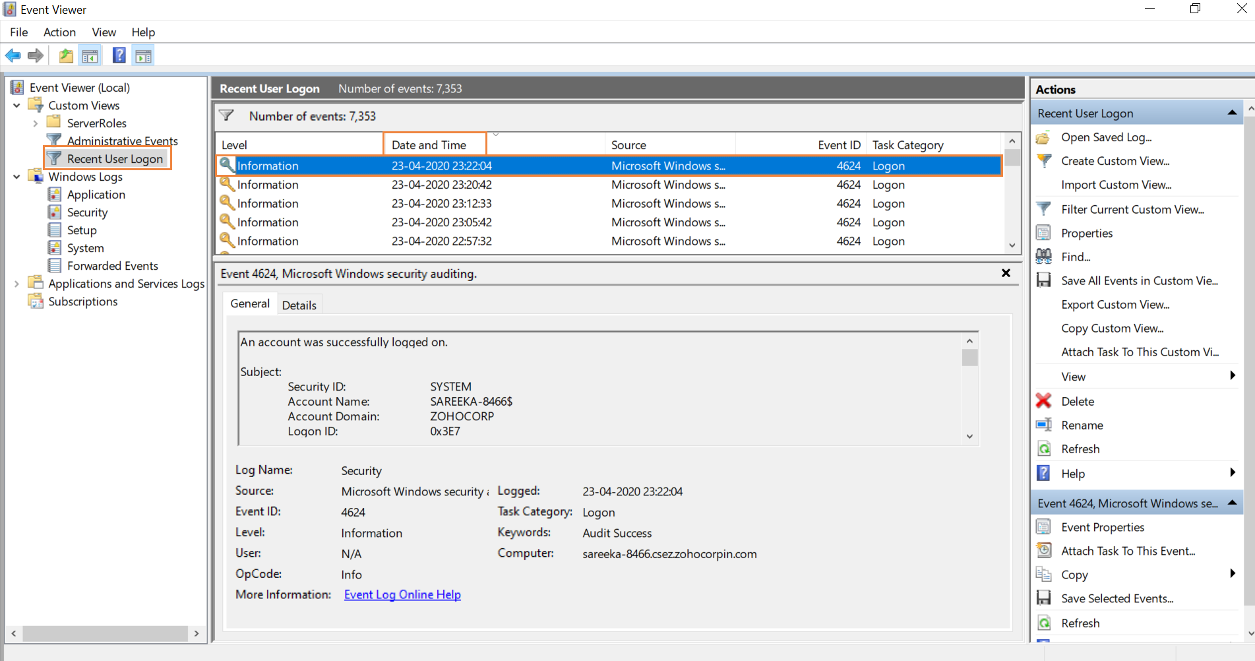Select the Create Custom View filter icon
The height and width of the screenshot is (661, 1255).
tap(1044, 160)
